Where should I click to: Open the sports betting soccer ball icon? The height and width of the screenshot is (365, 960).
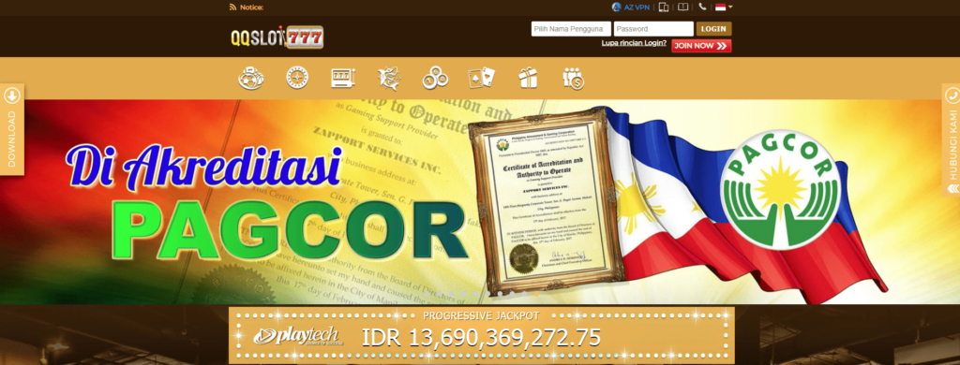pyautogui.click(x=250, y=79)
